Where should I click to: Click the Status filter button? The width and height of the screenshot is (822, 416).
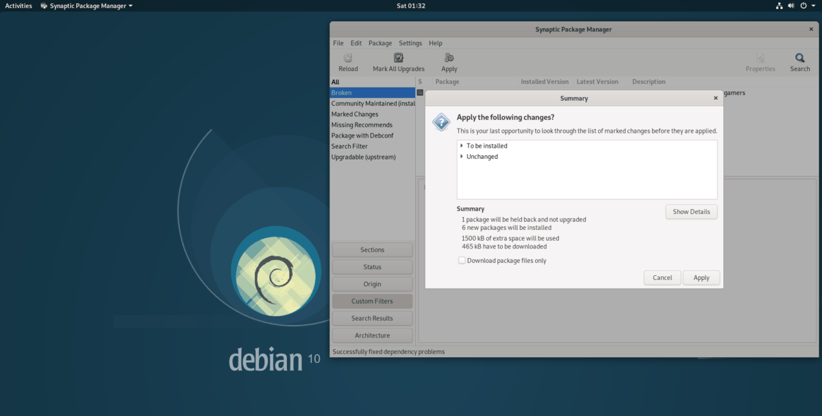372,267
